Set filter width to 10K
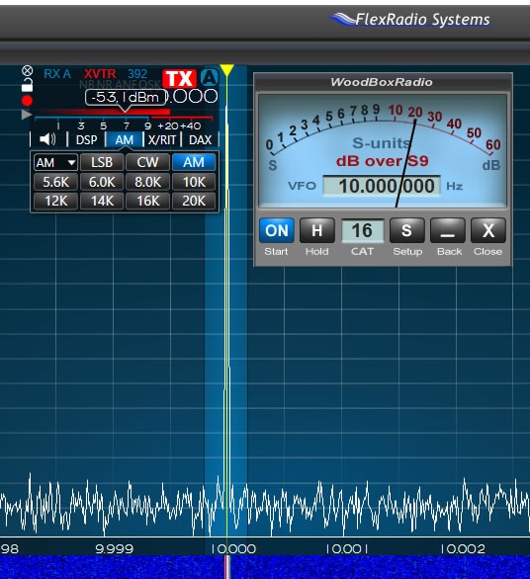Viewport: 530px width, 579px height. click(194, 182)
